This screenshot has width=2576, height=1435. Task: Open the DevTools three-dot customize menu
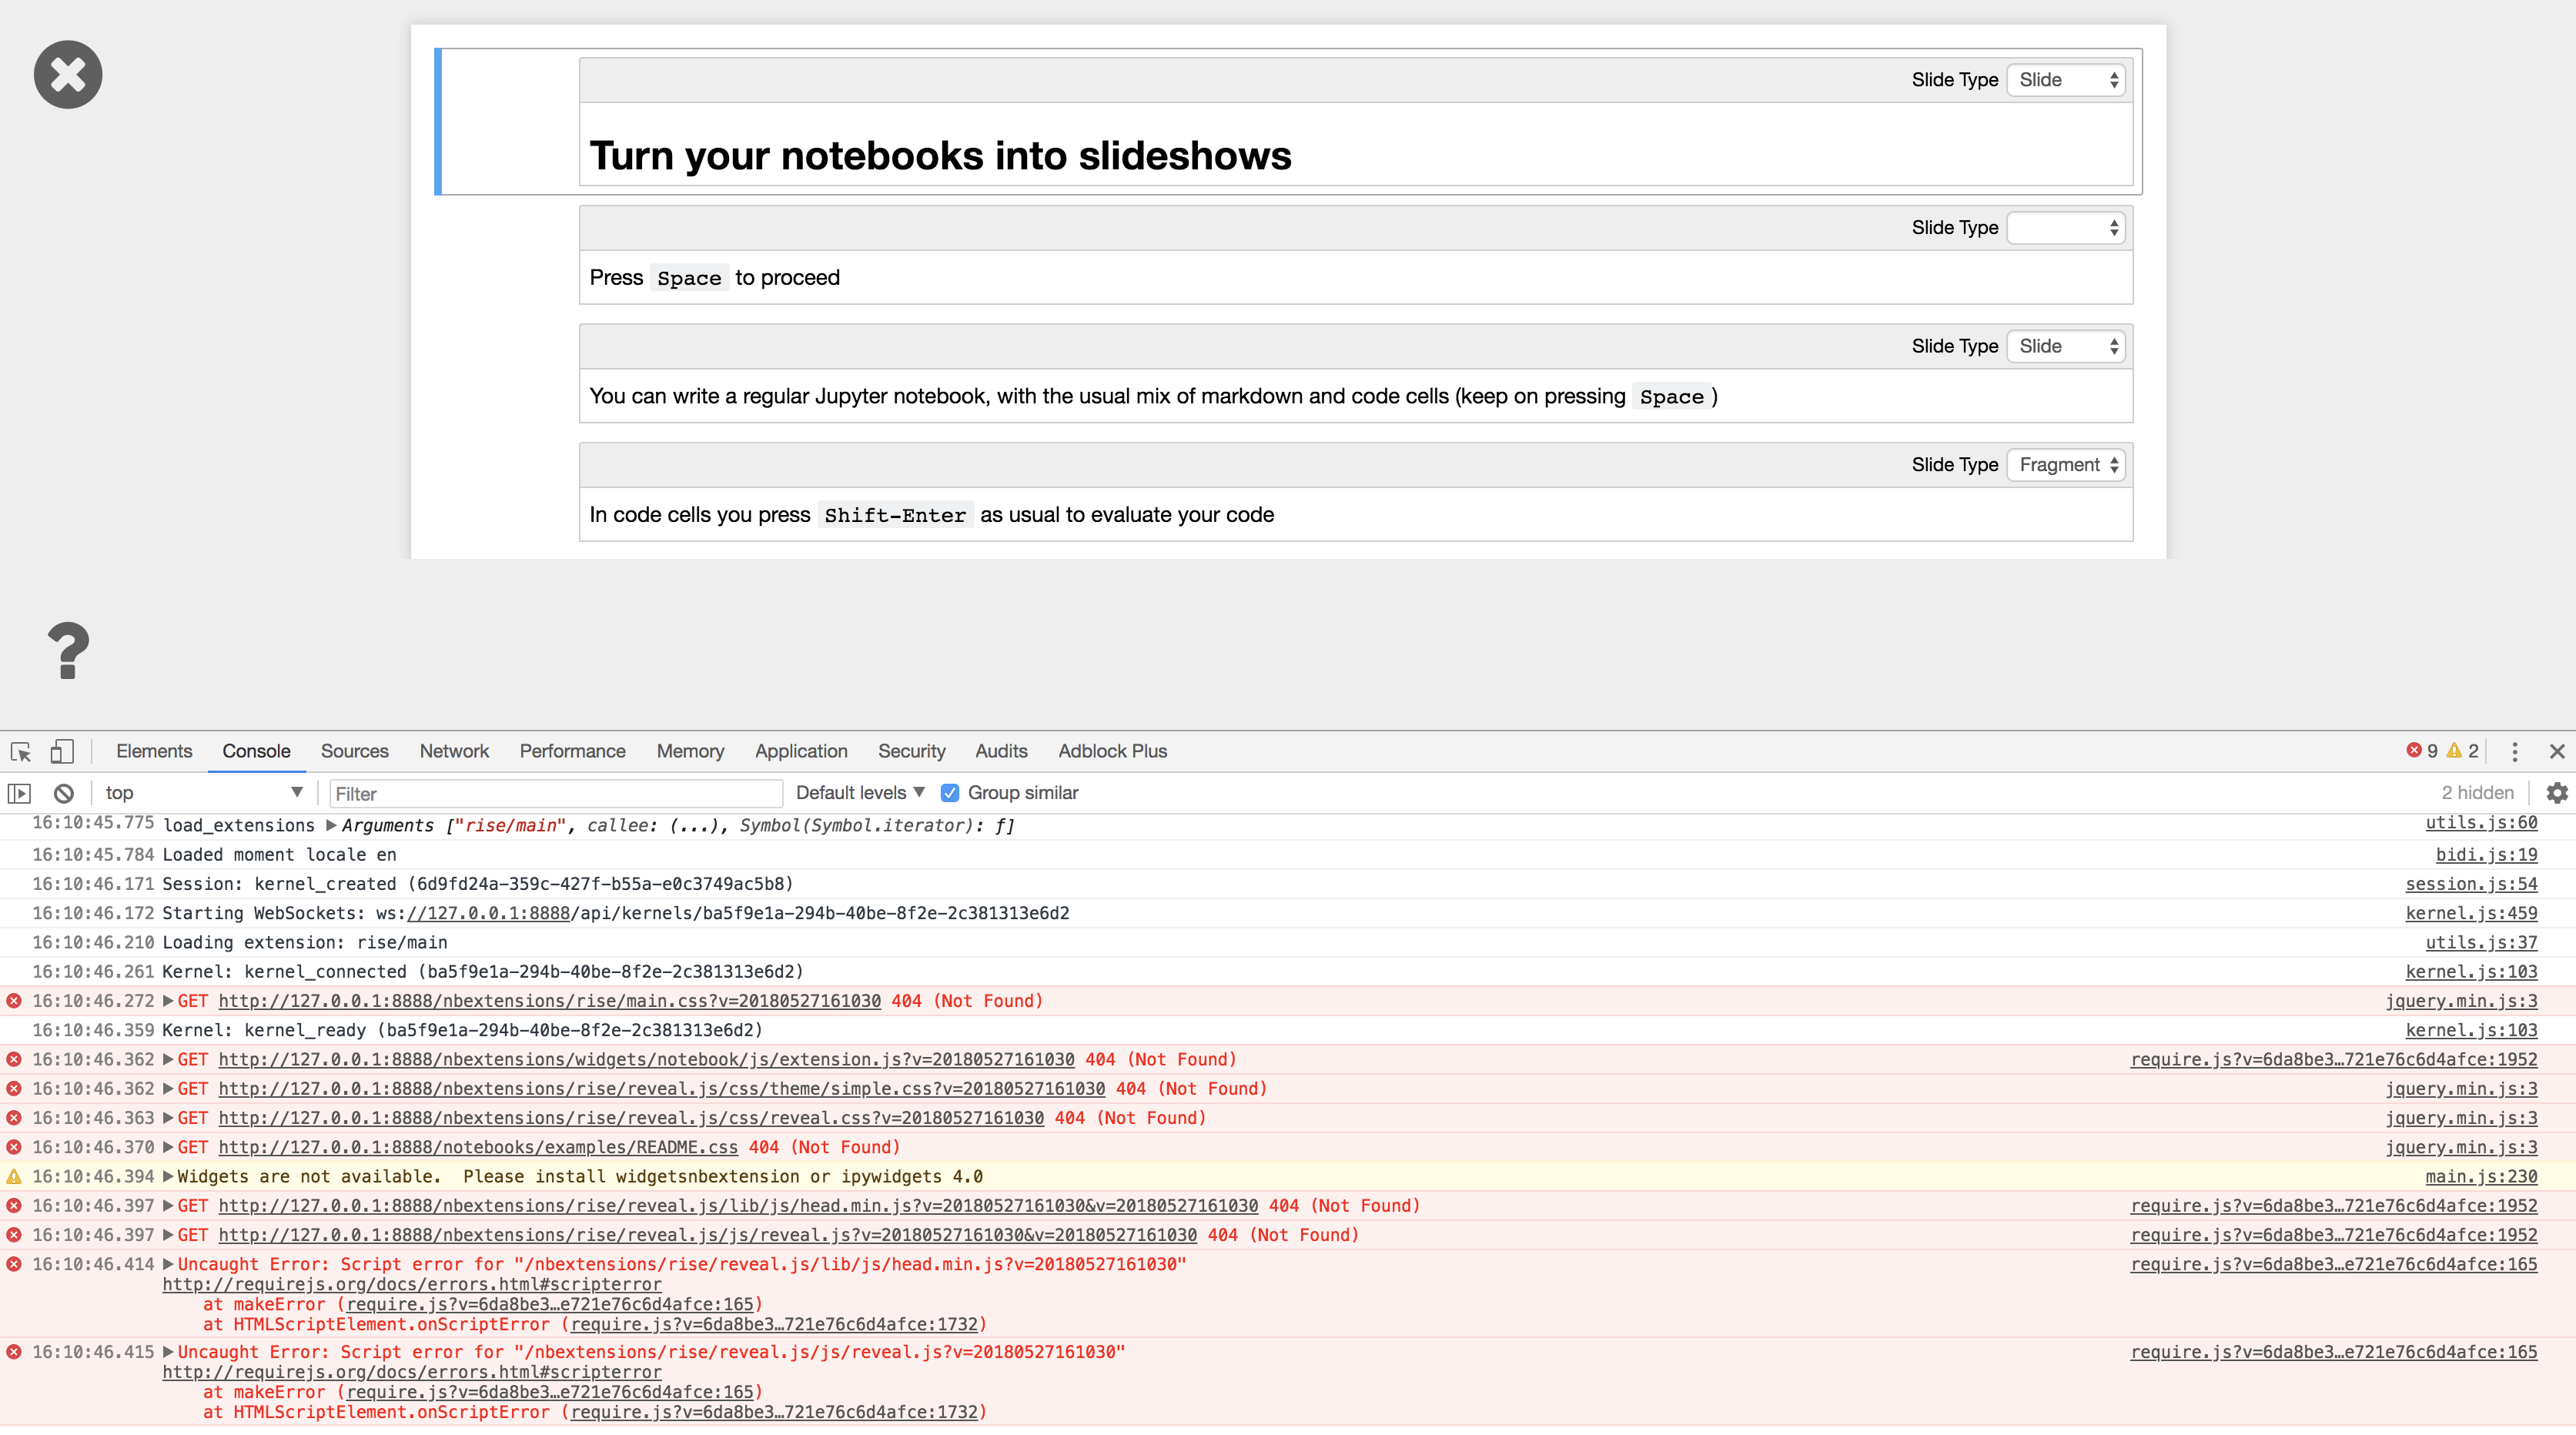click(x=2515, y=751)
